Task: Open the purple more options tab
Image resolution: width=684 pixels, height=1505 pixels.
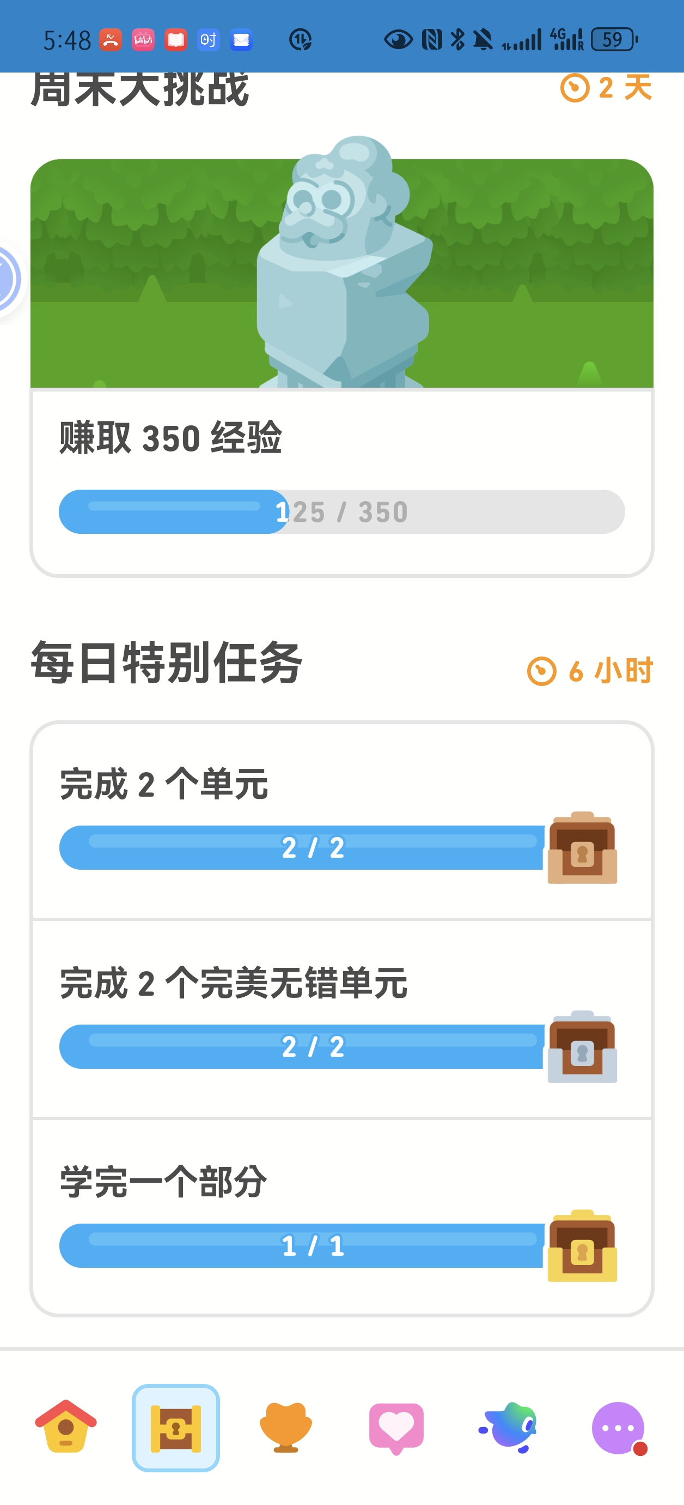Action: tap(619, 1428)
